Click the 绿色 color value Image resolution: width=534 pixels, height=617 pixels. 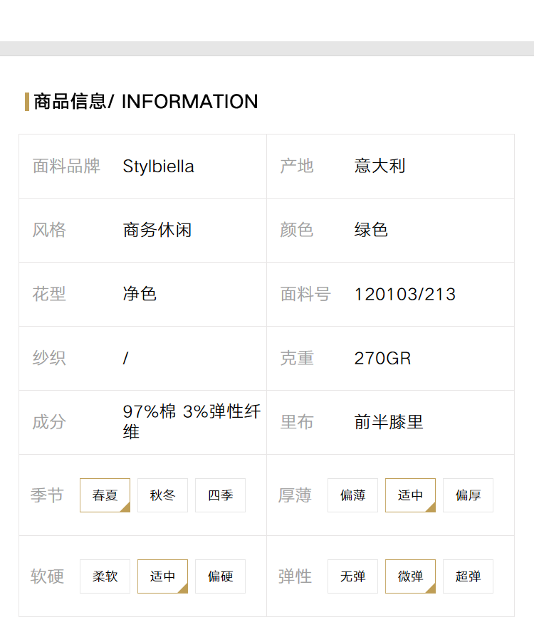[371, 230]
